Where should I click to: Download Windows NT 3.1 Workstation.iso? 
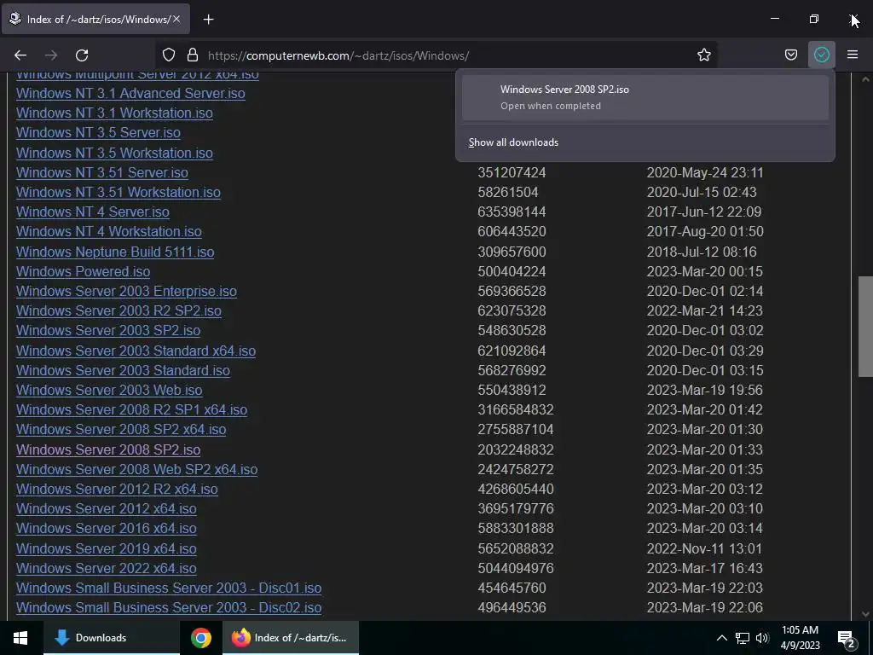[x=114, y=113]
